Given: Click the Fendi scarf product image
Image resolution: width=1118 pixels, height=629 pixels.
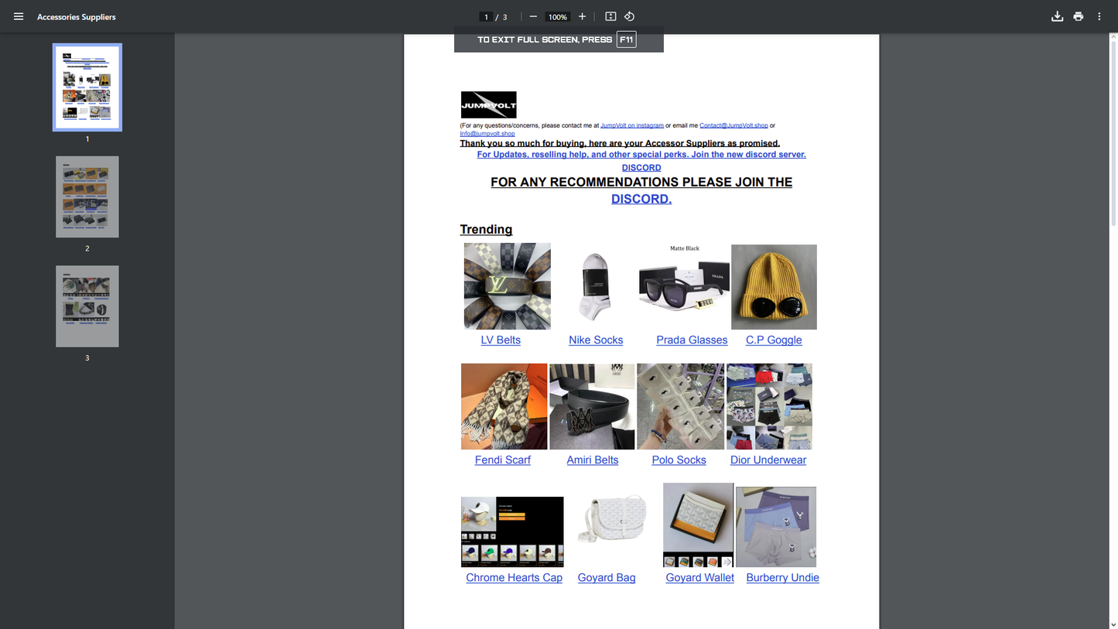Looking at the screenshot, I should coord(504,406).
